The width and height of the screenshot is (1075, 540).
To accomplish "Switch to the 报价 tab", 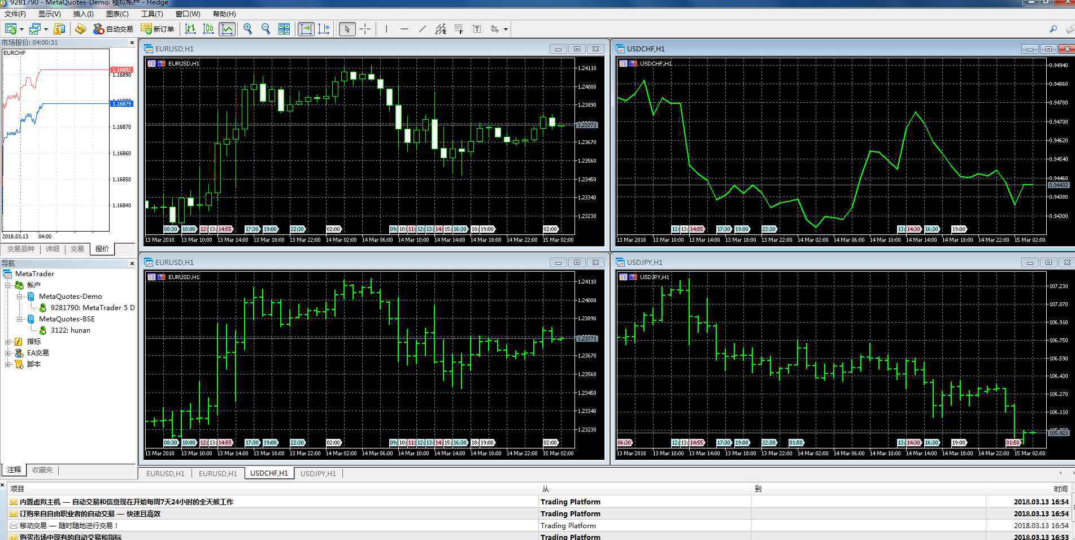I will pyautogui.click(x=102, y=249).
